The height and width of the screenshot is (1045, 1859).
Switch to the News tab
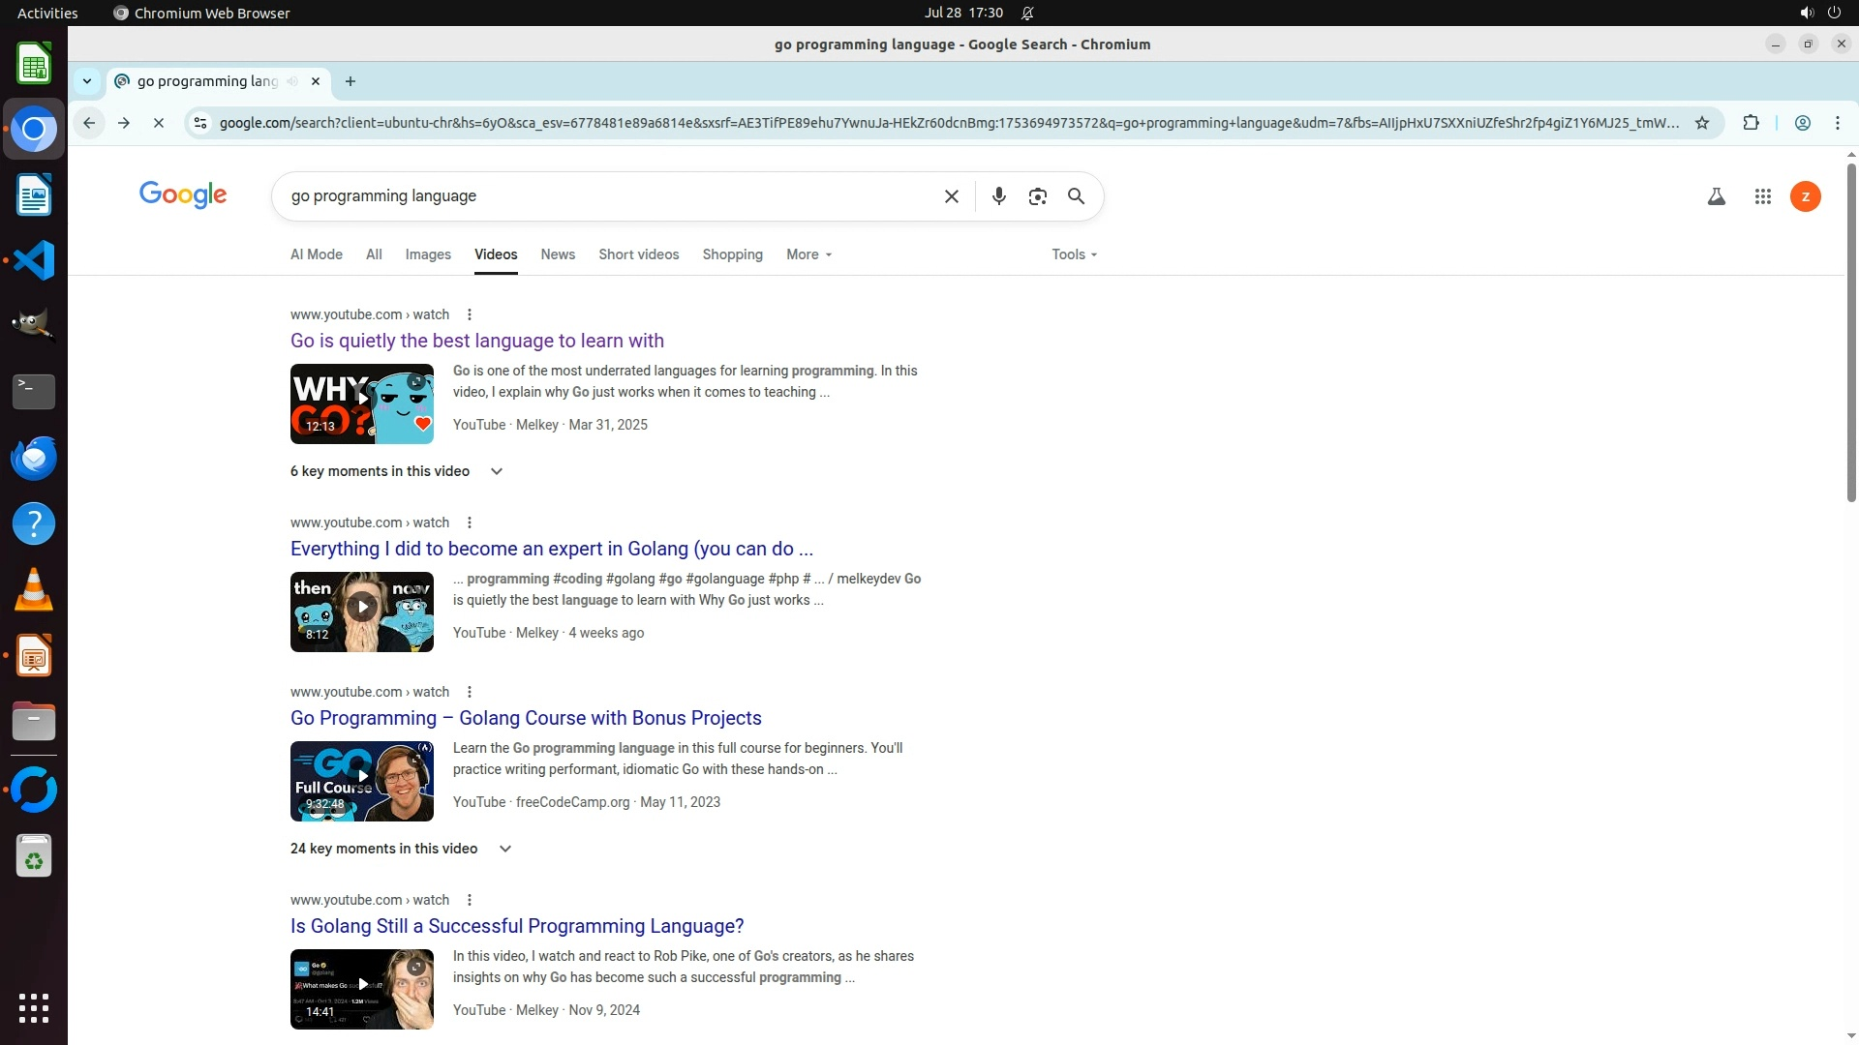(x=558, y=254)
